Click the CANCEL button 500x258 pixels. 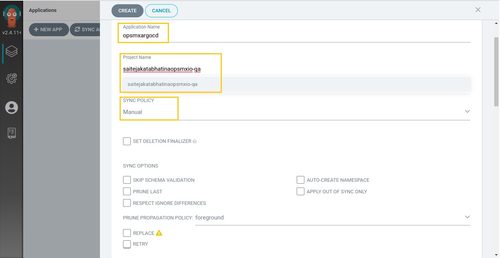(x=161, y=11)
